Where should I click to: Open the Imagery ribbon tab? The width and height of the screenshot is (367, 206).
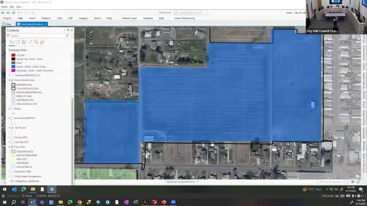click(x=83, y=18)
